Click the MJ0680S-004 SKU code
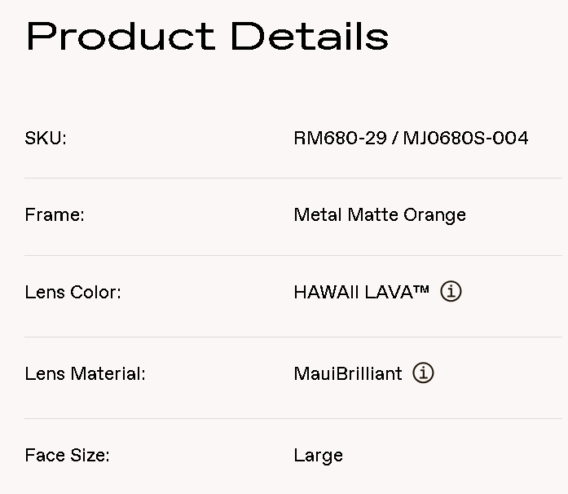Viewport: 568px width, 494px height. [x=465, y=139]
